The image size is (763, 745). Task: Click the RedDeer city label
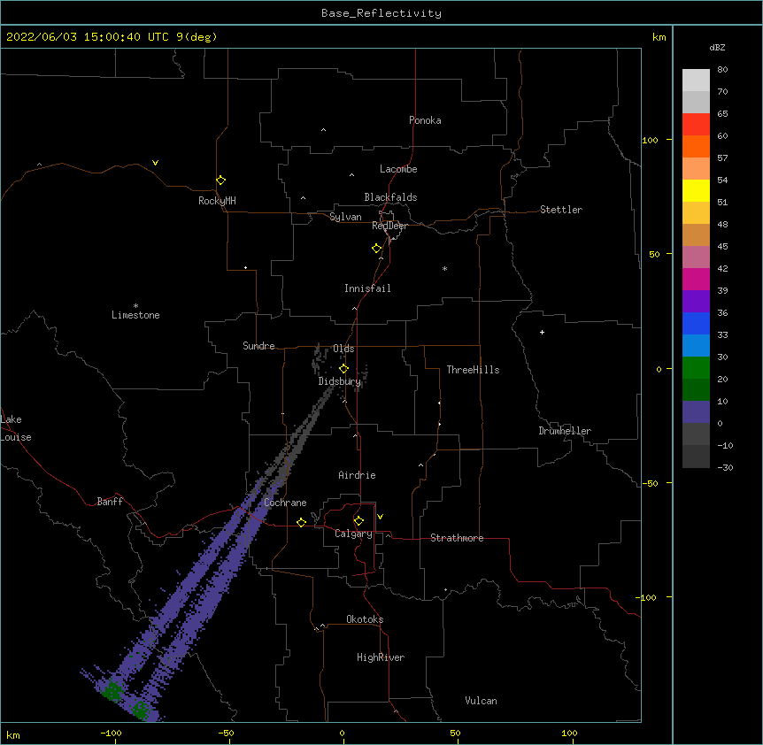pyautogui.click(x=389, y=226)
